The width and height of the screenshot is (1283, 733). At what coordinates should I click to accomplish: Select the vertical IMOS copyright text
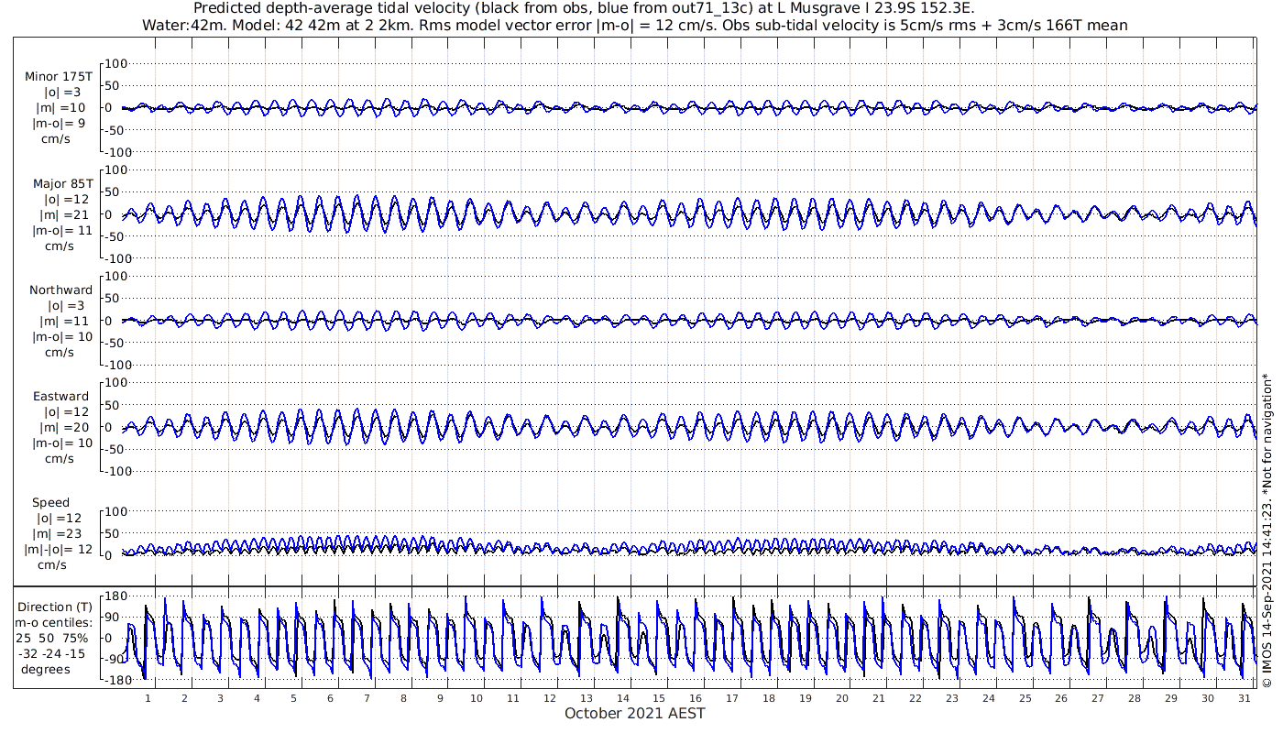[1267, 530]
